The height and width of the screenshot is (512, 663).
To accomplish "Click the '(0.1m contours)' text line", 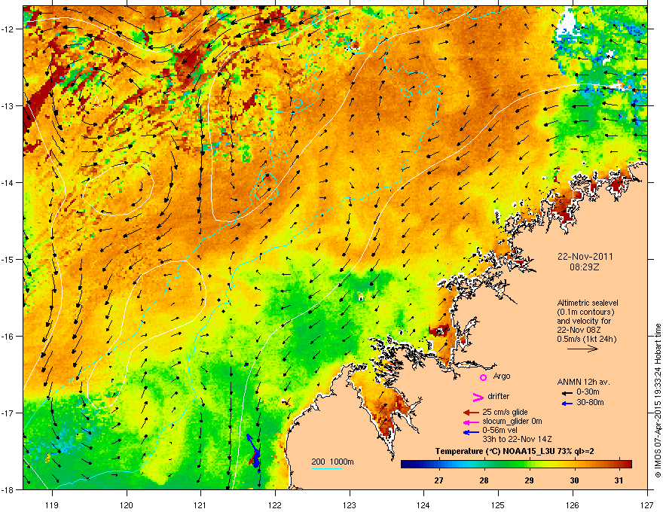I will pos(585,312).
